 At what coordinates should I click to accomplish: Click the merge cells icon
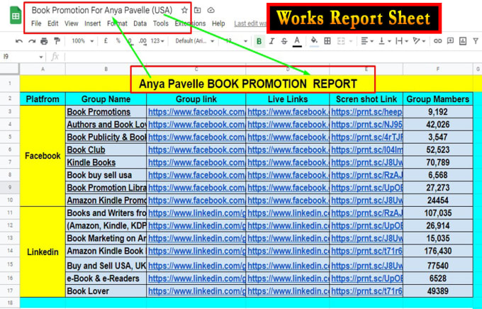341,41
